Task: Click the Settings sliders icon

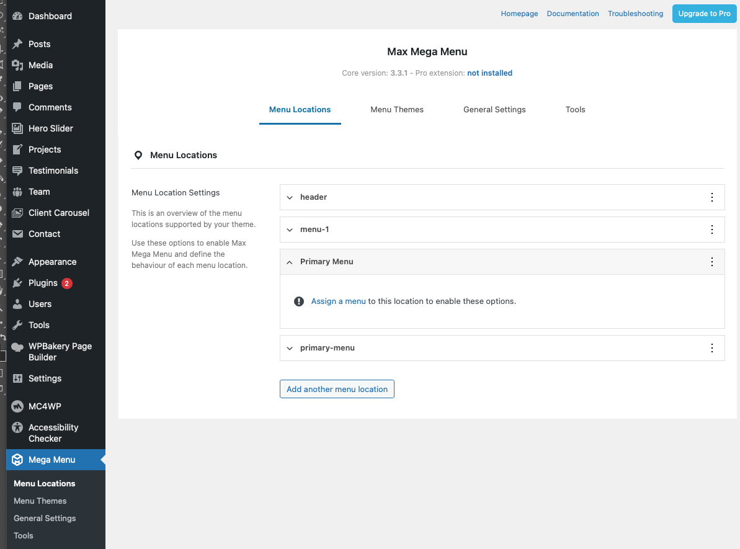Action: click(x=17, y=378)
